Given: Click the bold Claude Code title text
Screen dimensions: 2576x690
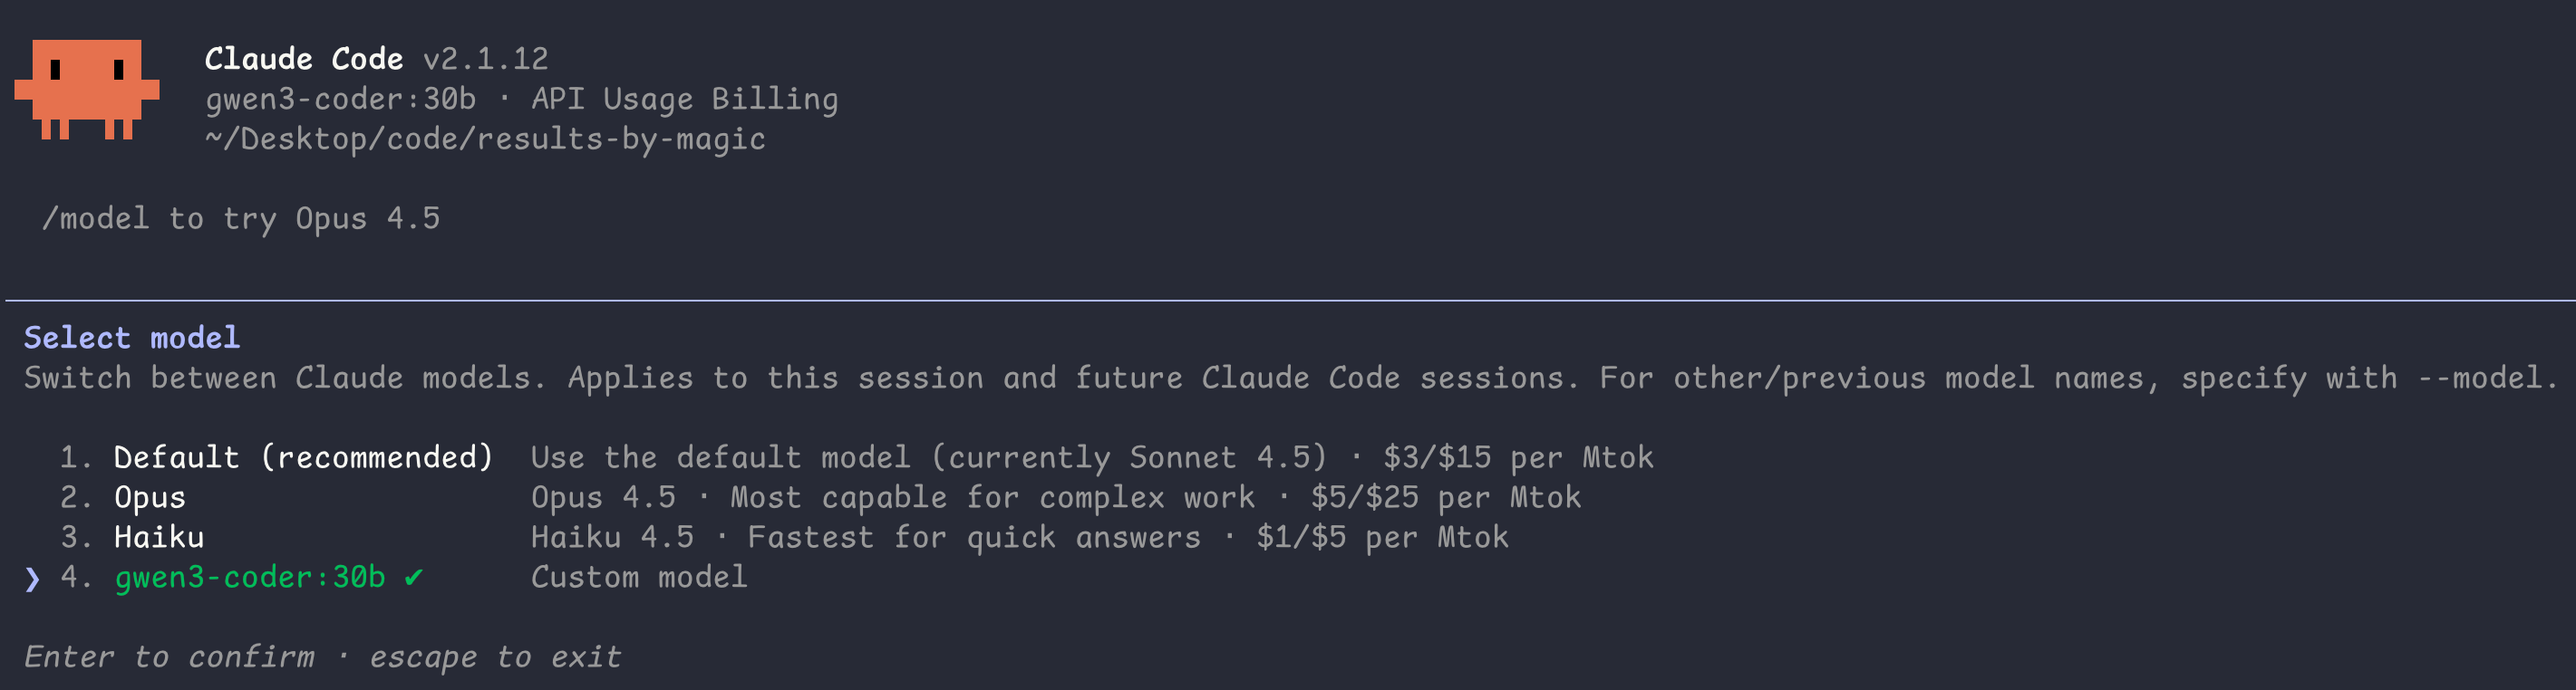Looking at the screenshot, I should (304, 58).
